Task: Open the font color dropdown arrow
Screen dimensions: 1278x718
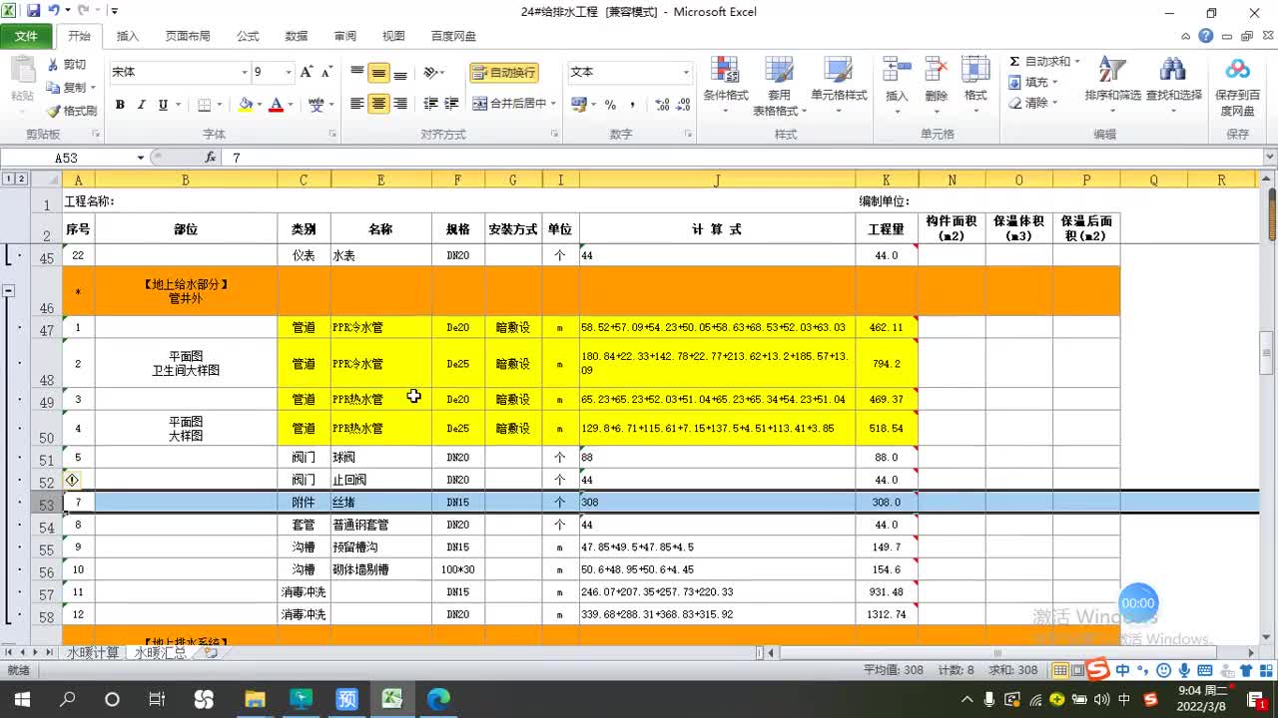Action: (291, 104)
